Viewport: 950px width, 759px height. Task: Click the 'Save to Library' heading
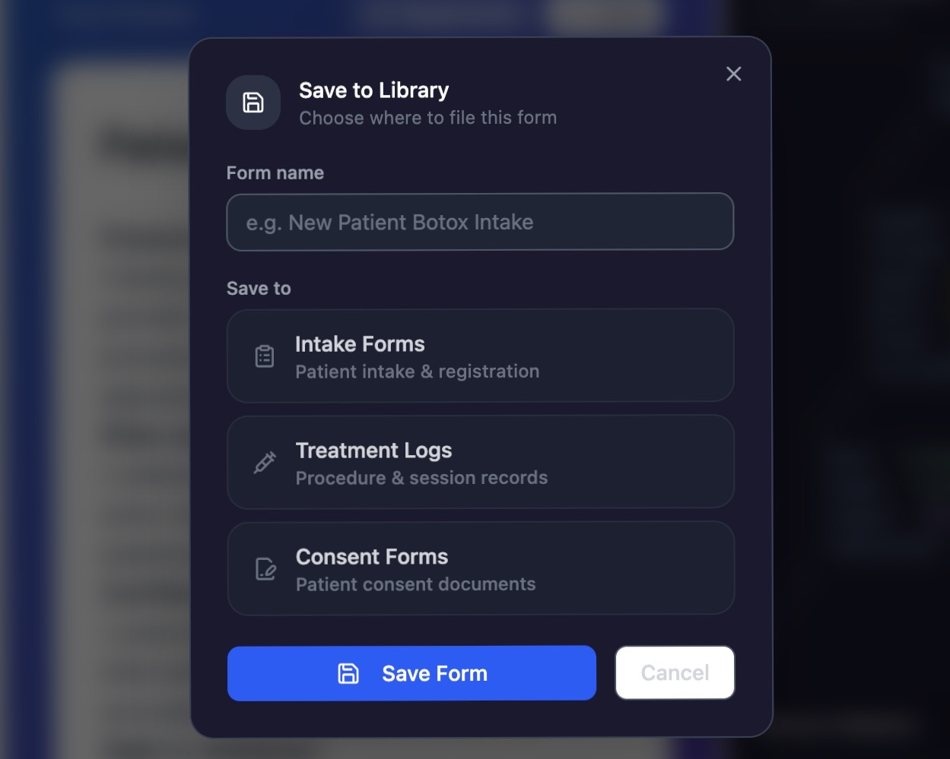[x=373, y=90]
